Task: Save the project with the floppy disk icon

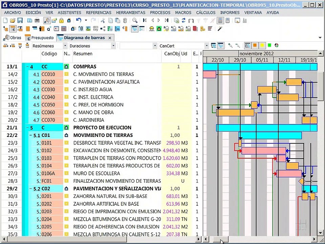Action: tap(20, 20)
